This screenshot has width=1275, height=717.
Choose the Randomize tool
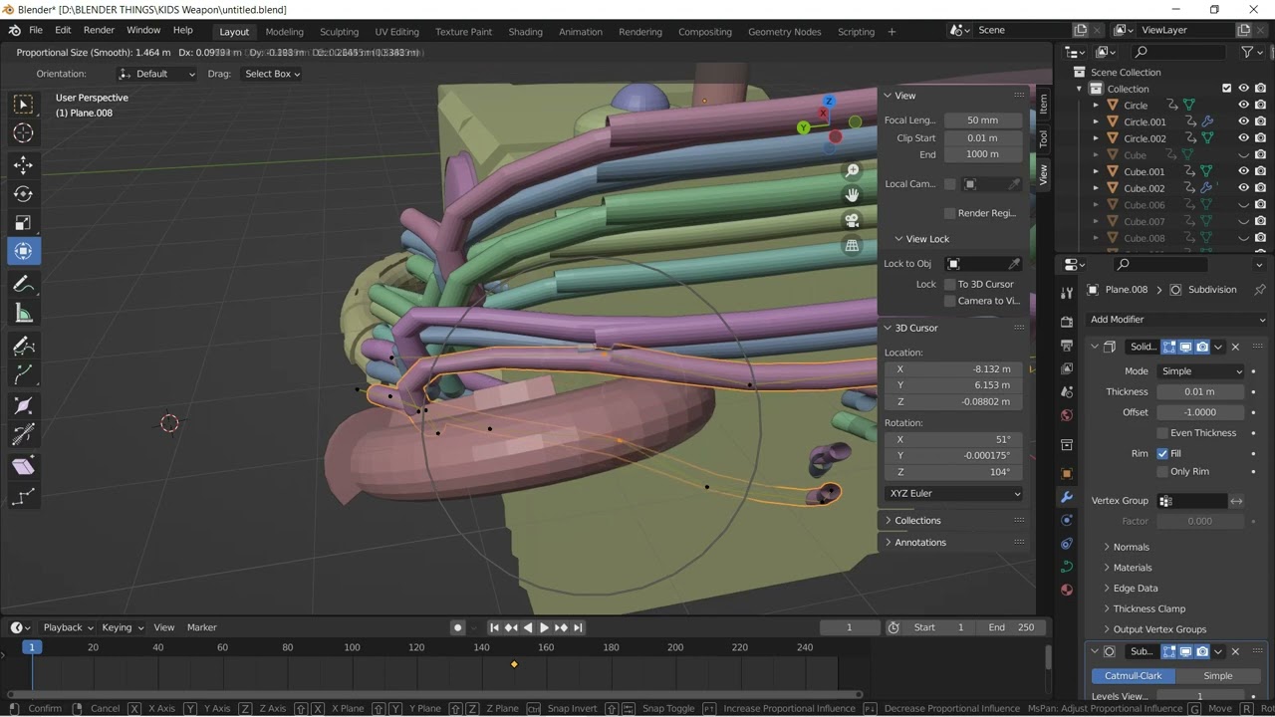(24, 497)
